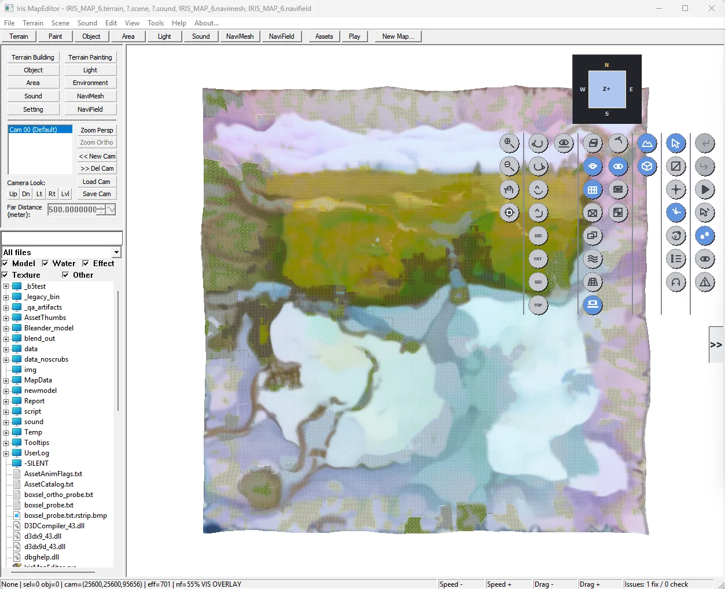Toggle the blue grid display button
The image size is (725, 589).
(x=592, y=189)
